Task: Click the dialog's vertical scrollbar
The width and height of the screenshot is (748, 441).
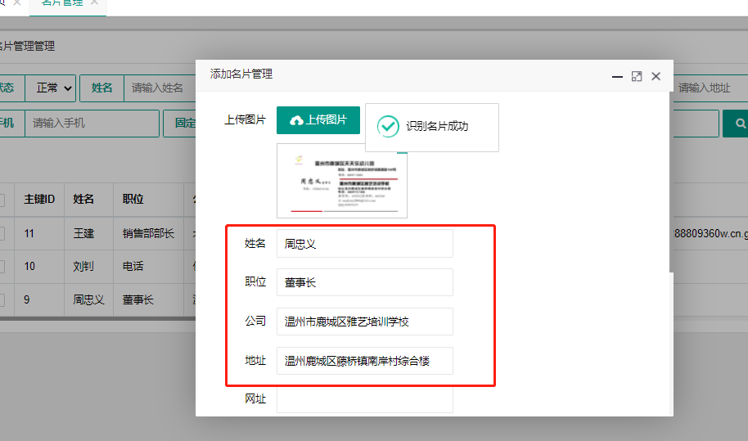Action: (x=671, y=181)
